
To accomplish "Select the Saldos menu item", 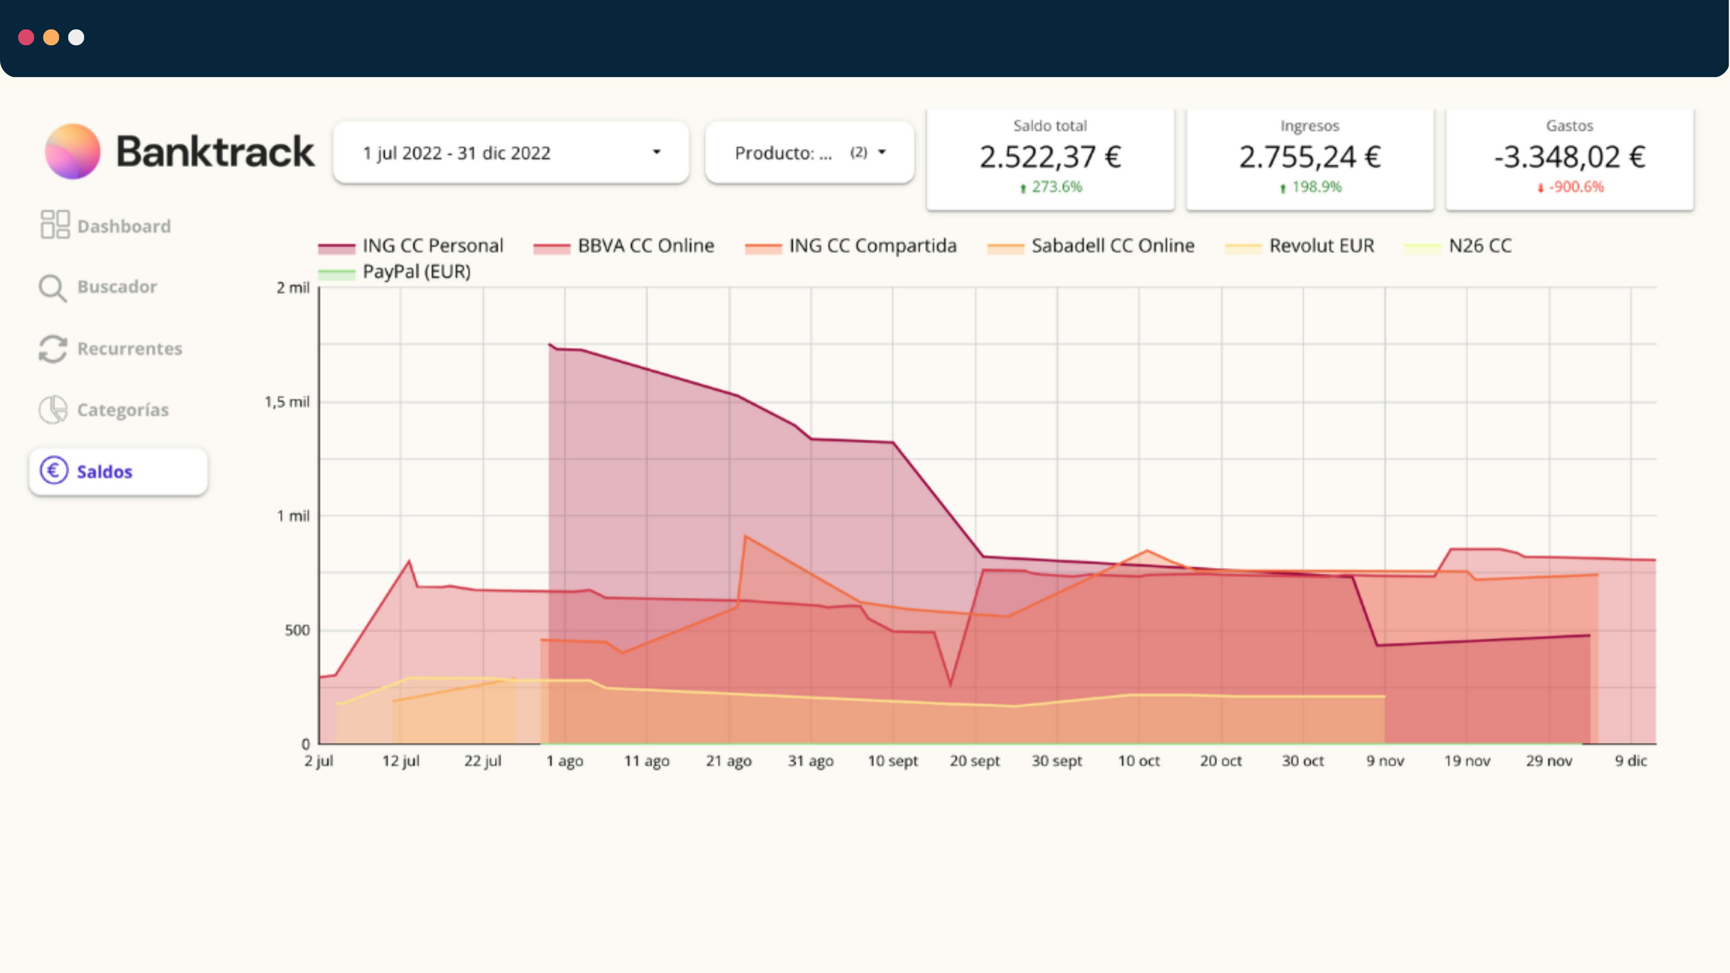I will 118,471.
